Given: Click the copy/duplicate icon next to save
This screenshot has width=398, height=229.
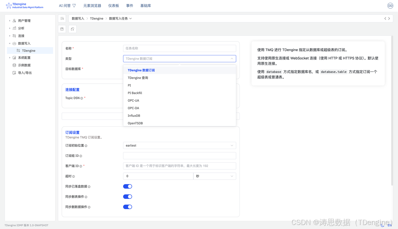Looking at the screenshot, I should coord(72,29).
